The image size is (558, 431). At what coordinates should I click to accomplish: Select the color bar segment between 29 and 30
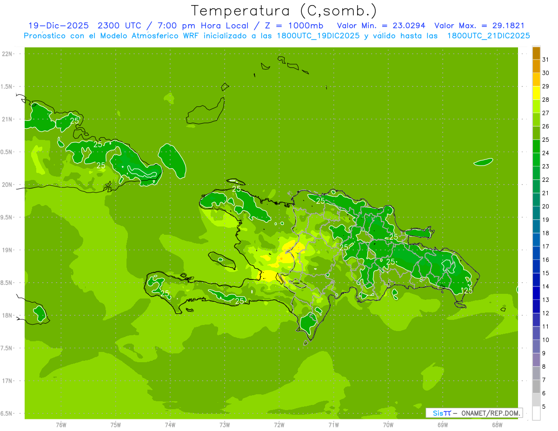click(536, 80)
